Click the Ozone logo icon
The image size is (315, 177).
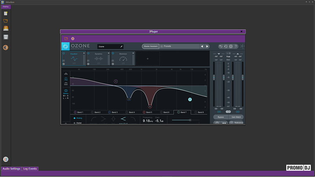pos(65,47)
